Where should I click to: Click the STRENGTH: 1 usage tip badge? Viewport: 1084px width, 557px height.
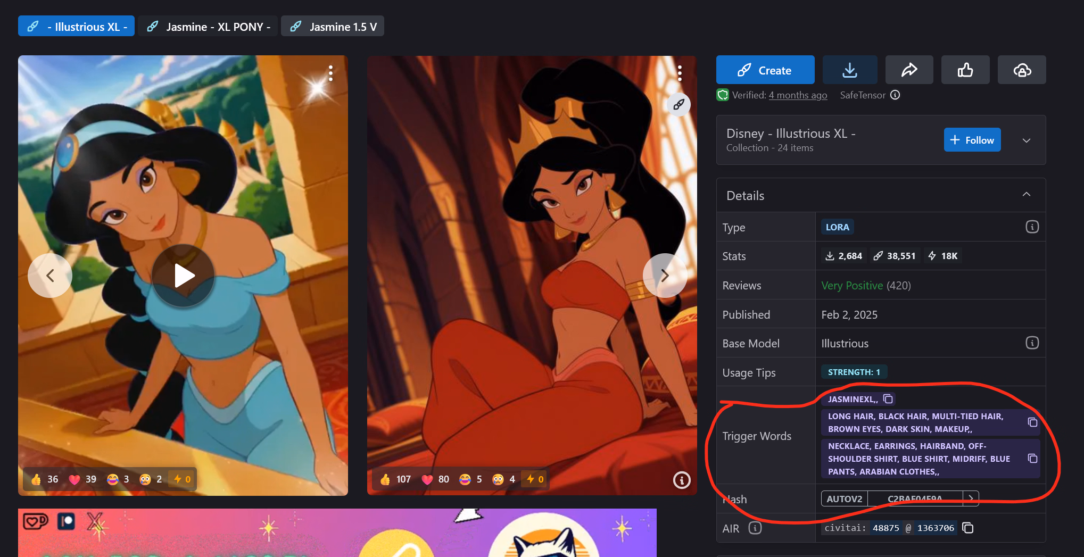854,372
